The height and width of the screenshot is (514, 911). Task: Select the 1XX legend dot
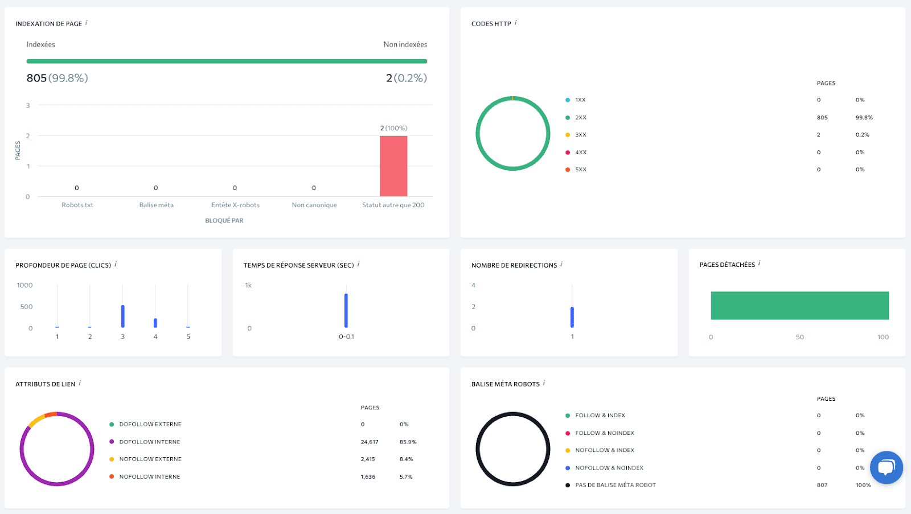[x=568, y=100]
